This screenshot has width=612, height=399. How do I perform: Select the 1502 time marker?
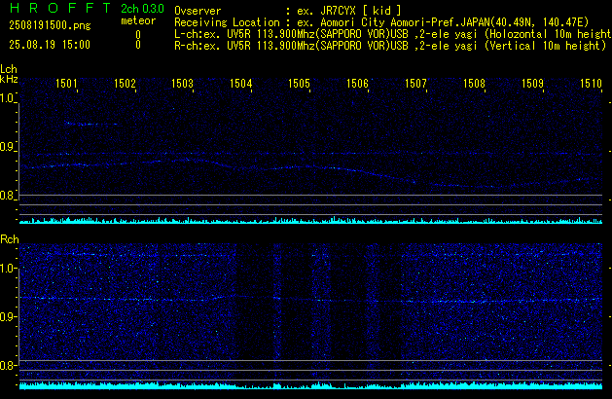(125, 84)
